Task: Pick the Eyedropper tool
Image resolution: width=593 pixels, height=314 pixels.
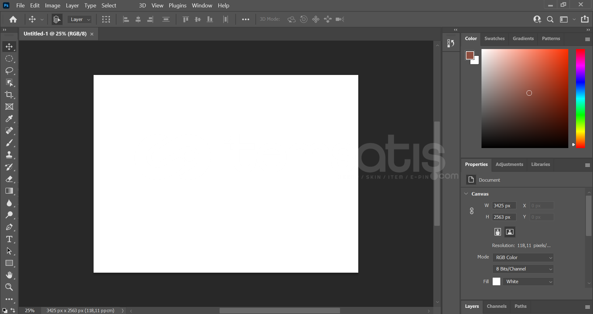Action: click(9, 119)
